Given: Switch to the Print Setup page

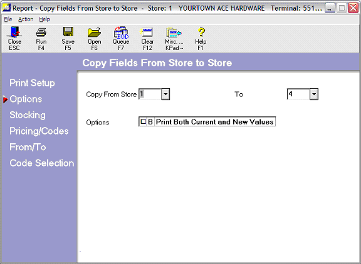Looking at the screenshot, I should coord(32,83).
